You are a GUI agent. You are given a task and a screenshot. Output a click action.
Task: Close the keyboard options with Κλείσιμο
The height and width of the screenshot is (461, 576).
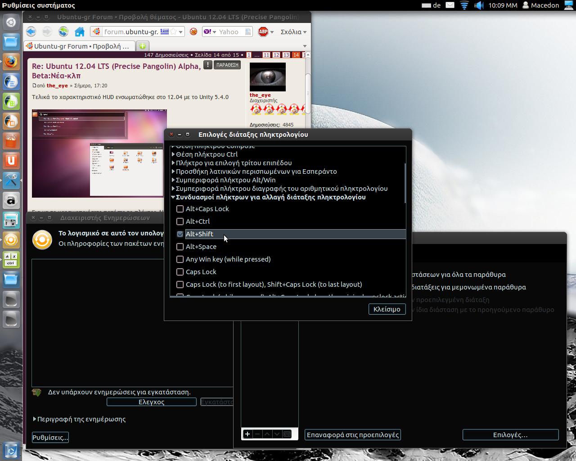[387, 309]
